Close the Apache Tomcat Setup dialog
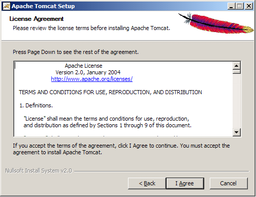The height and width of the screenshot is (197, 256). [249, 6]
